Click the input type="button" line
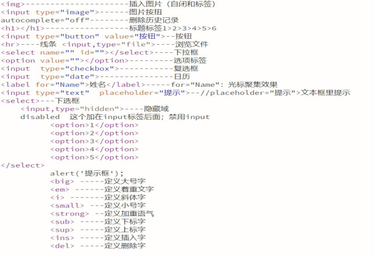Screen dimensions: 374x257 coord(97,37)
